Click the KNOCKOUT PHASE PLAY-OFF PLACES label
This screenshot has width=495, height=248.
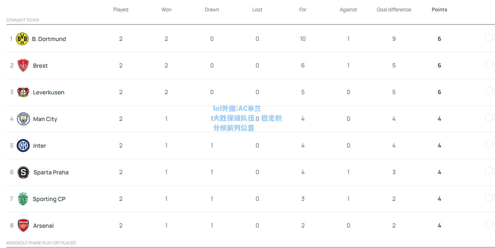coord(41,243)
